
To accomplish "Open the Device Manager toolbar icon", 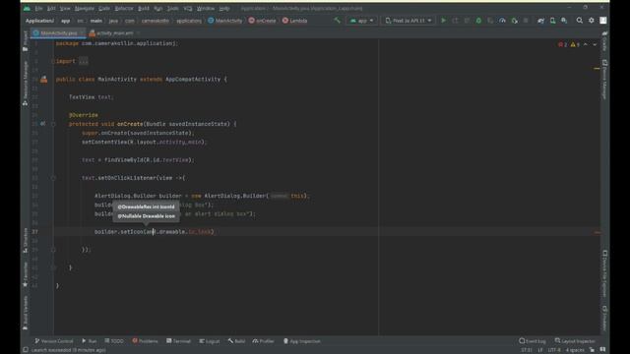I will pyautogui.click(x=553, y=21).
